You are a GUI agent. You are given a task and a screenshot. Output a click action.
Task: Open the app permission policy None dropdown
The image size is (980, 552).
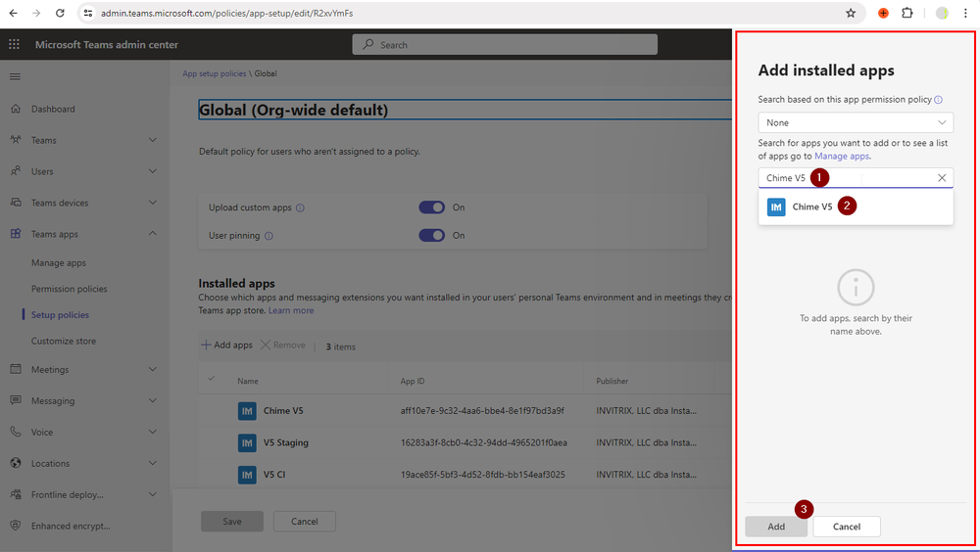[856, 122]
